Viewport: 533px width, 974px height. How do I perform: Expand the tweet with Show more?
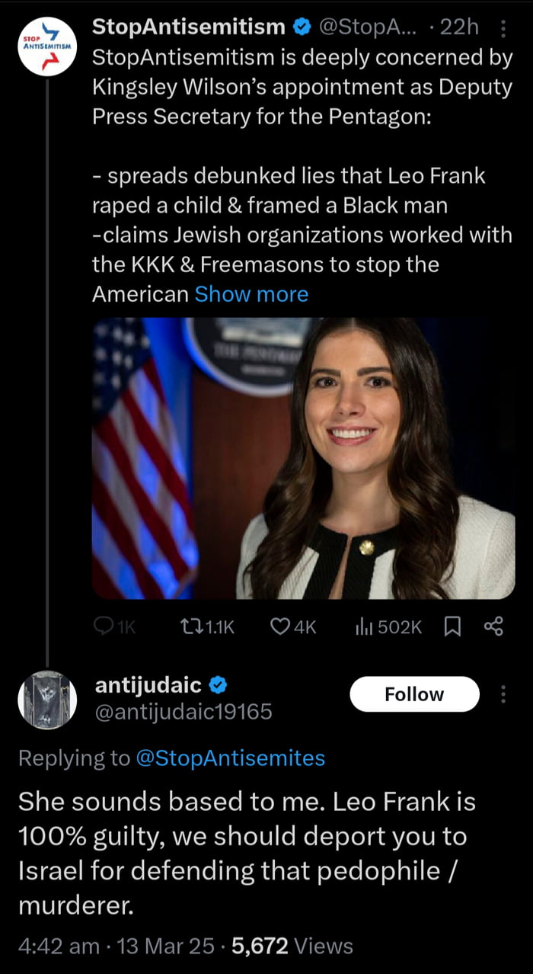251,294
